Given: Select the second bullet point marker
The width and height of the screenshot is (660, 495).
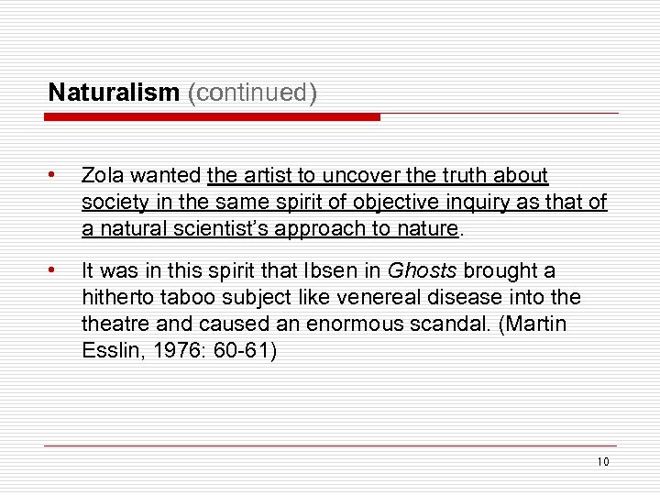Looking at the screenshot, I should pos(56,270).
